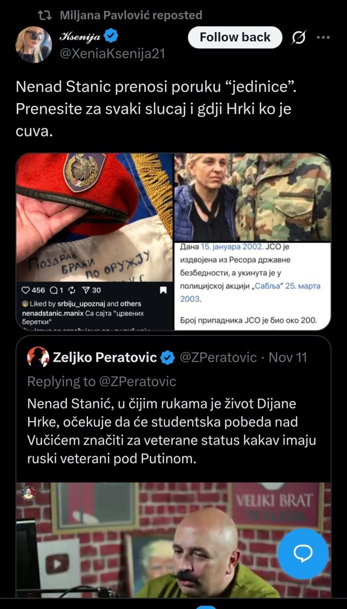Open the red beret image
This screenshot has height=609, width=347.
pyautogui.click(x=94, y=242)
